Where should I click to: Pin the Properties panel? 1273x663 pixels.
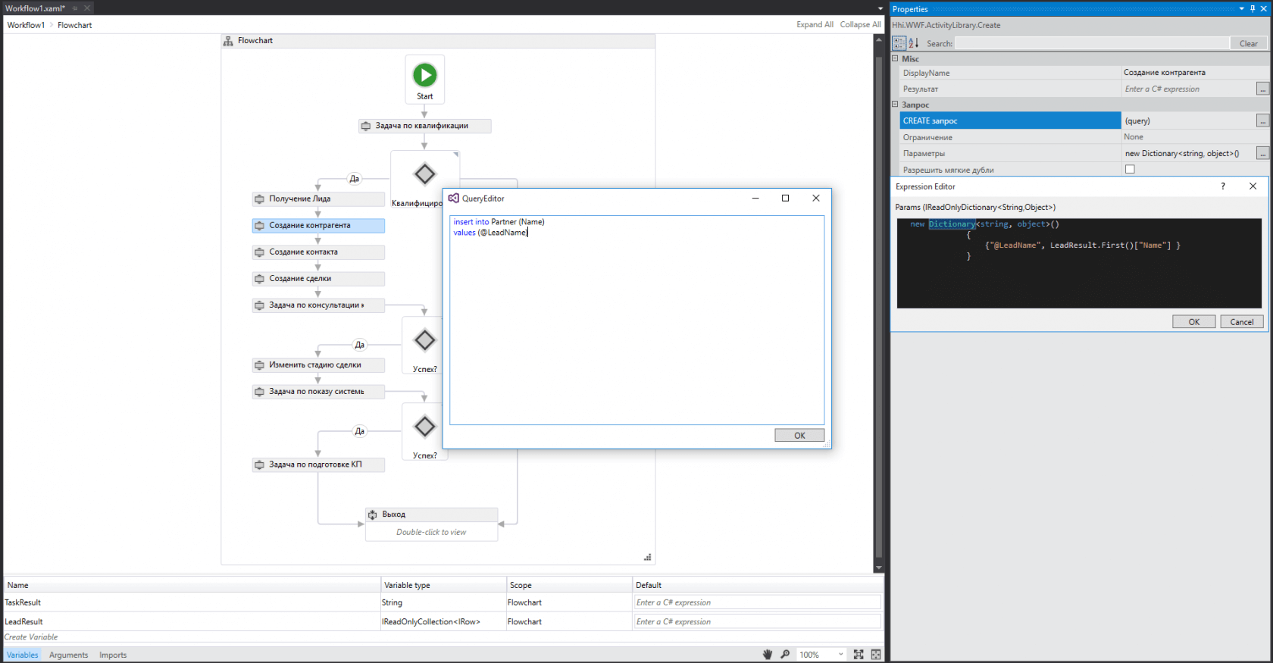(x=1253, y=9)
